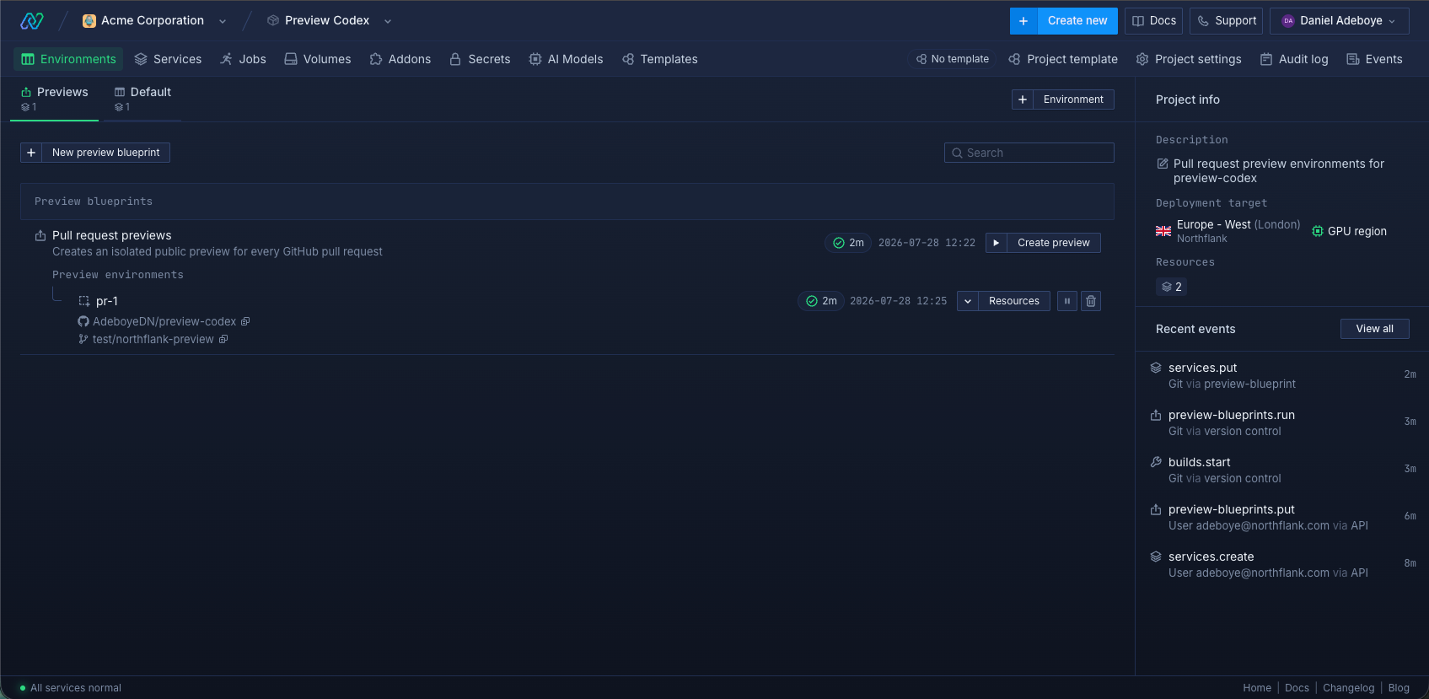1429x699 pixels.
Task: Expand the Acme Corporation team dropdown
Action: click(223, 21)
